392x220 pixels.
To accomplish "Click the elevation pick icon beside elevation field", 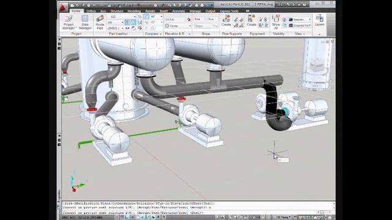I will pos(189,20).
